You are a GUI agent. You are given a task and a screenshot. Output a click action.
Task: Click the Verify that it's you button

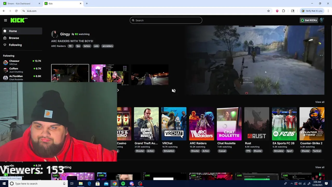pyautogui.click(x=312, y=11)
